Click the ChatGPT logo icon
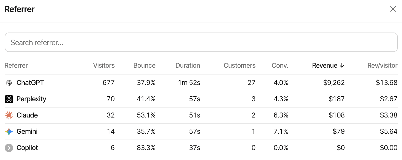This screenshot has width=402, height=160. coord(9,83)
